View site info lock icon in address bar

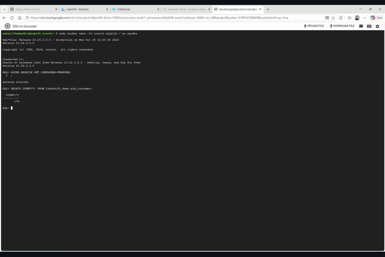[27, 18]
